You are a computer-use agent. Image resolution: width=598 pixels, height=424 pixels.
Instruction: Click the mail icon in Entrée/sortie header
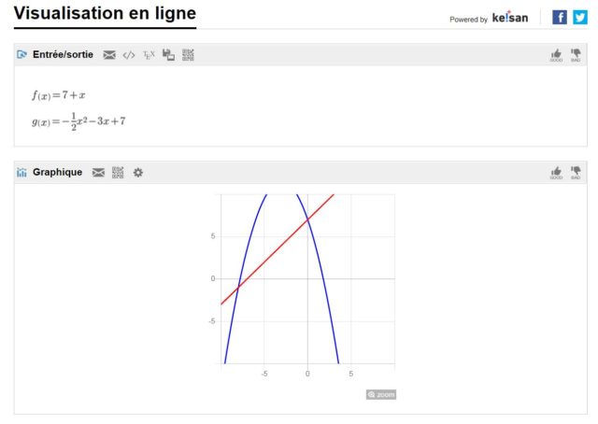(x=109, y=55)
